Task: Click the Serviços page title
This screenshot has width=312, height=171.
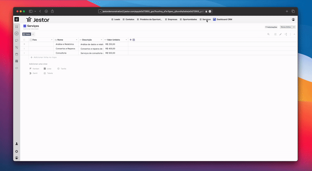Action: (x=33, y=26)
